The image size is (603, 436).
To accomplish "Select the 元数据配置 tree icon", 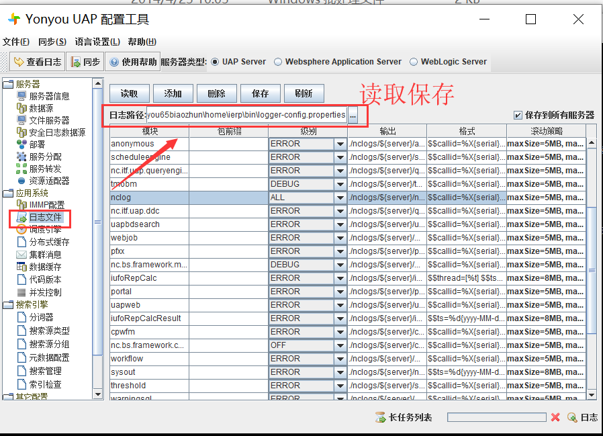I will pyautogui.click(x=21, y=357).
